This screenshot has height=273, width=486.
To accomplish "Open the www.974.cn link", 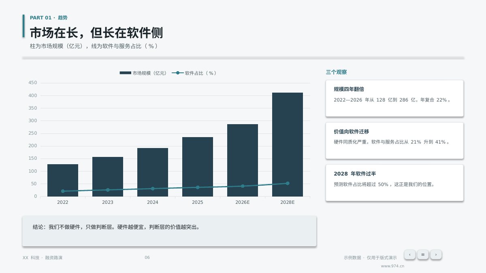I will (392, 266).
